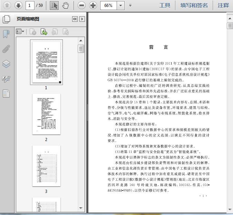233x215 pixels.
Task: Zoom out with the minus button
Action: (x=81, y=6)
